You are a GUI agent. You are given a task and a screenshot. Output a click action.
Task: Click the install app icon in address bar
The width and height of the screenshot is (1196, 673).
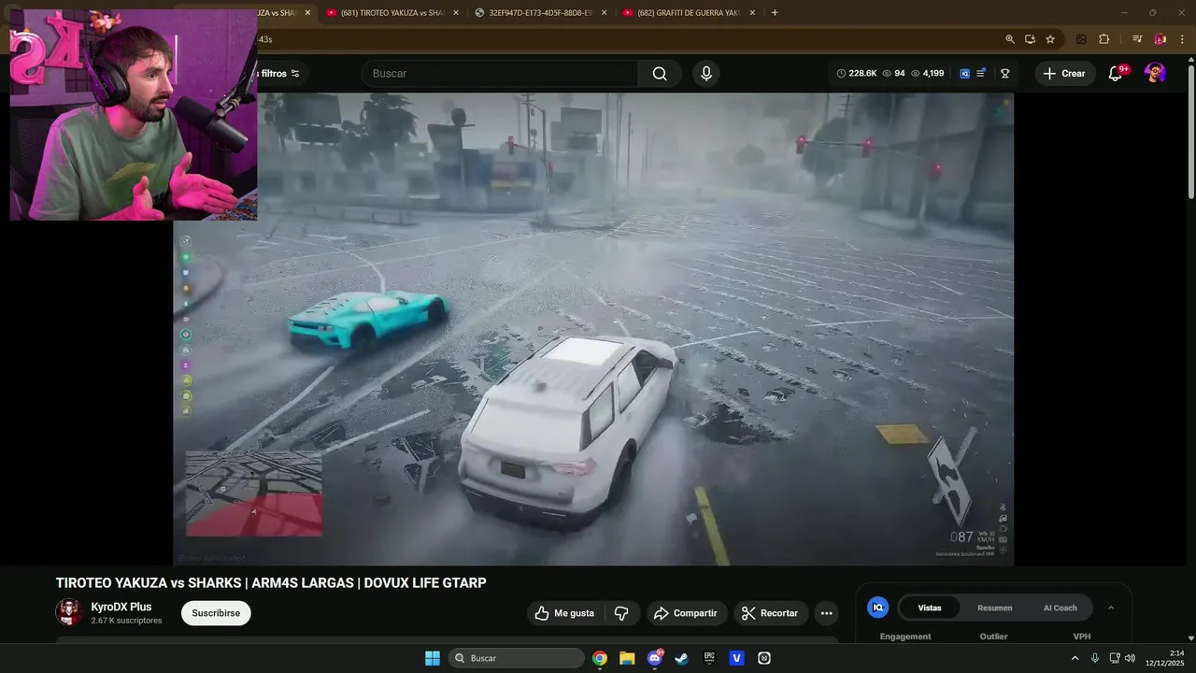click(1030, 39)
